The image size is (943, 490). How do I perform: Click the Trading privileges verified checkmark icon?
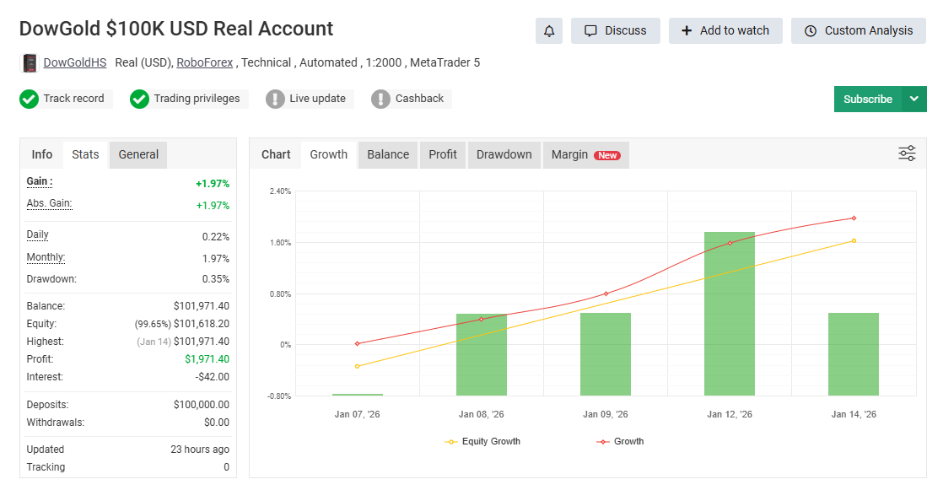139,99
